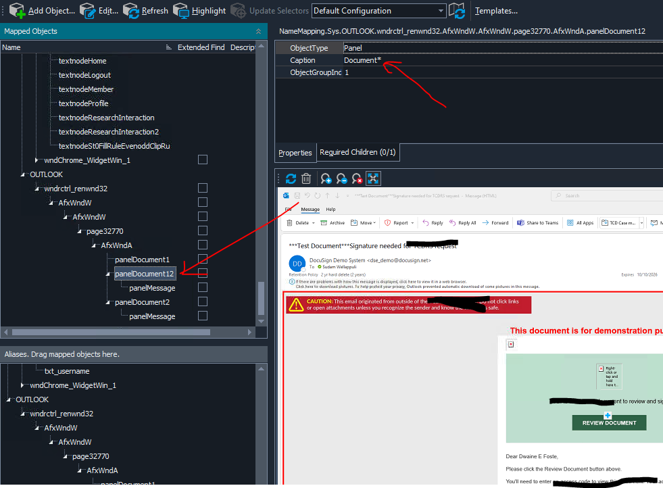Click the refresh image icon above preview

(291, 178)
